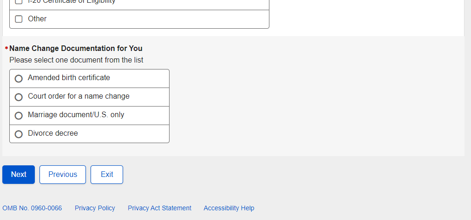471x220 pixels.
Task: Click the "Marriage document/U.S. only" label text
Action: coord(76,115)
